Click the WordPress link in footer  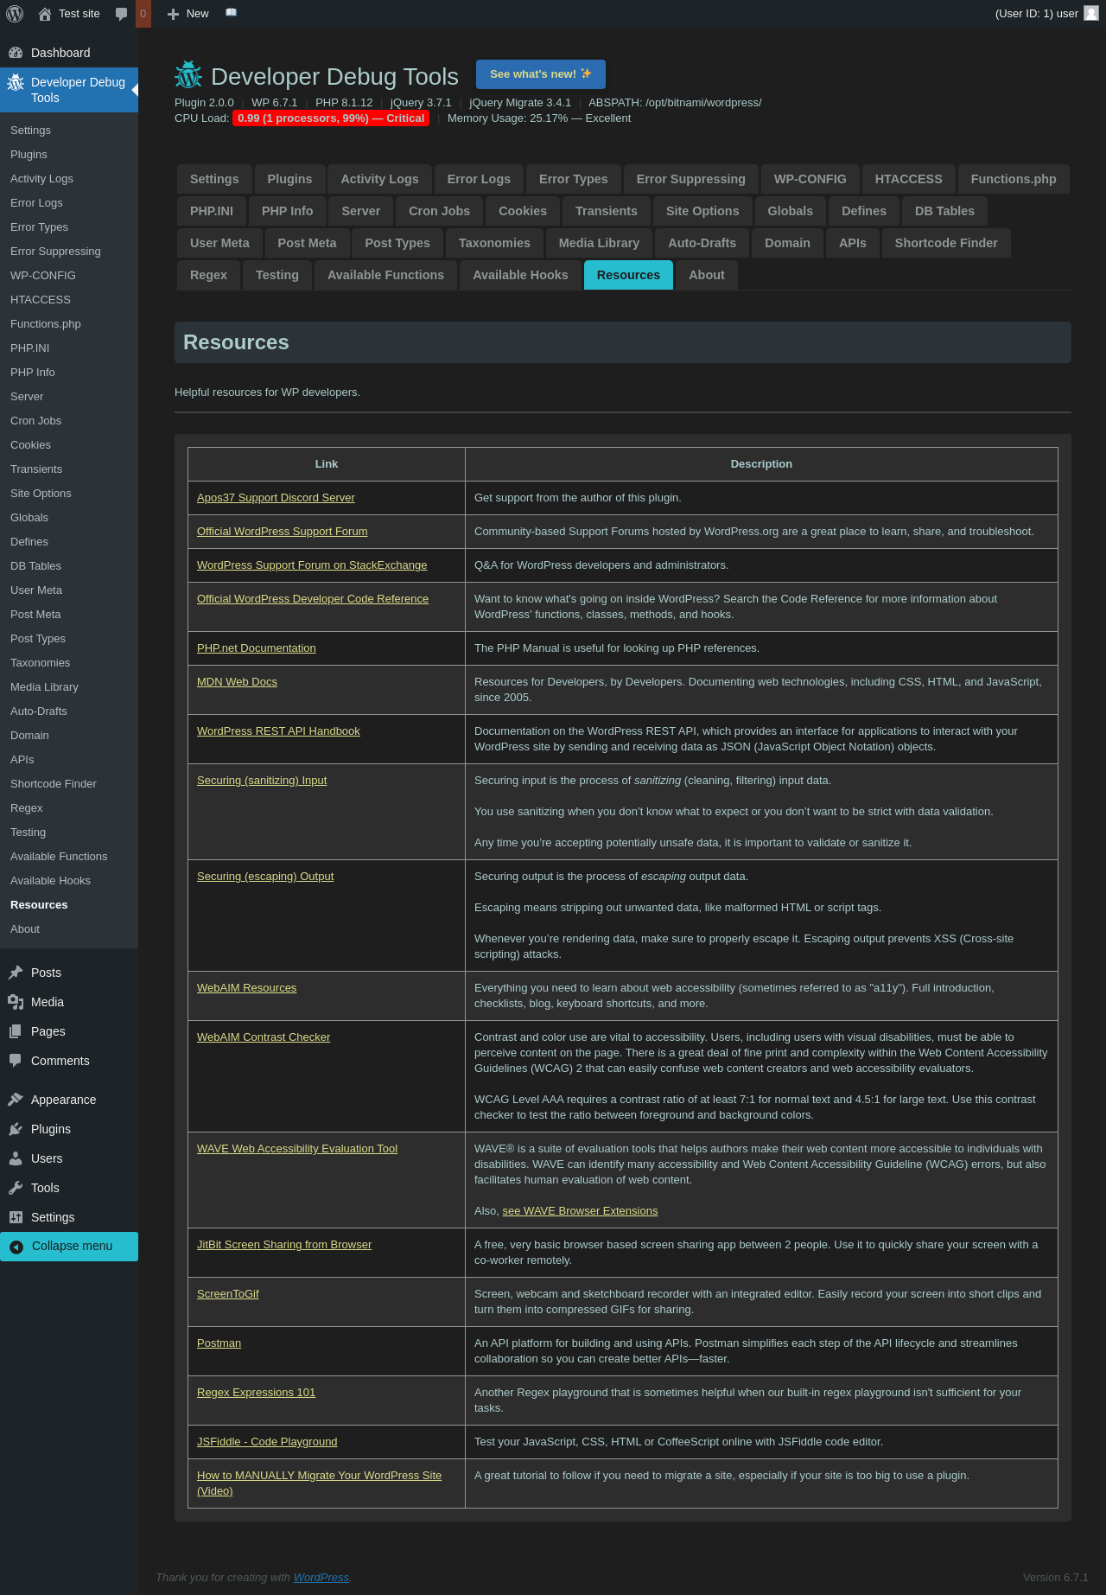(321, 1578)
